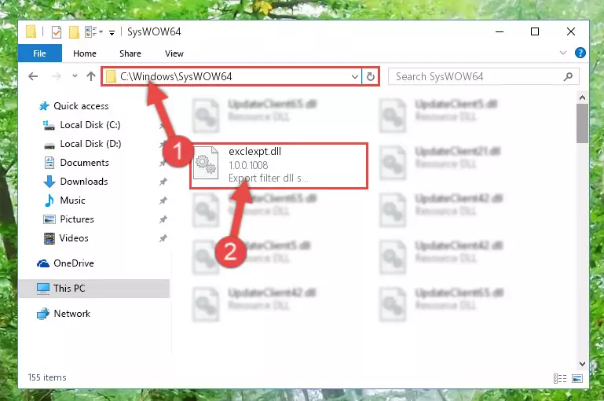Click the pin icon beside Downloads
Image resolution: width=604 pixels, height=401 pixels.
click(x=163, y=182)
